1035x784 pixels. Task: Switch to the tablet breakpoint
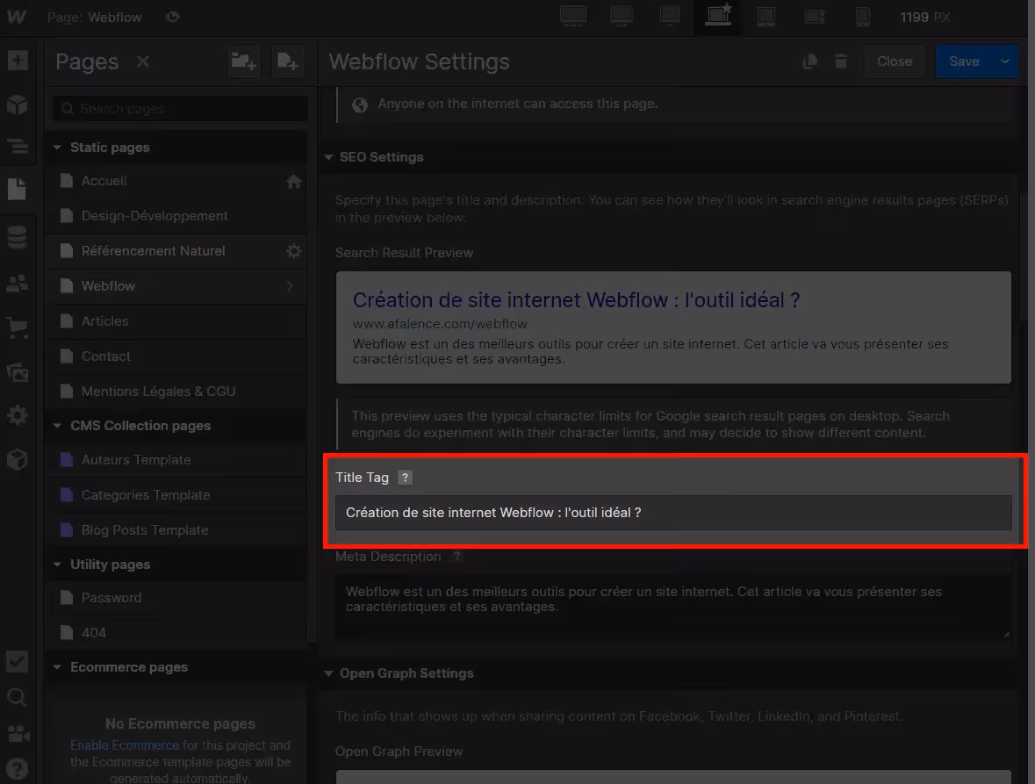coord(766,17)
